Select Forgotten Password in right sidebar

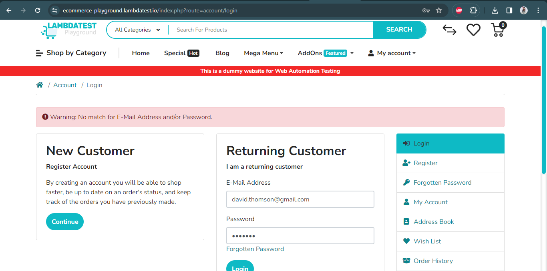(x=450, y=183)
